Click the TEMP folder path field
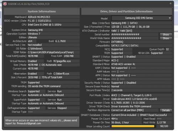This screenshot has height=131, width=178. pos(53,52)
